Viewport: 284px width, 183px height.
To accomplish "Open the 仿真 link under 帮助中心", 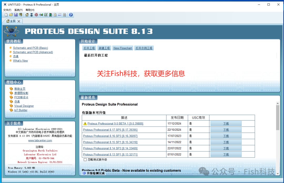I will click(x=17, y=102).
